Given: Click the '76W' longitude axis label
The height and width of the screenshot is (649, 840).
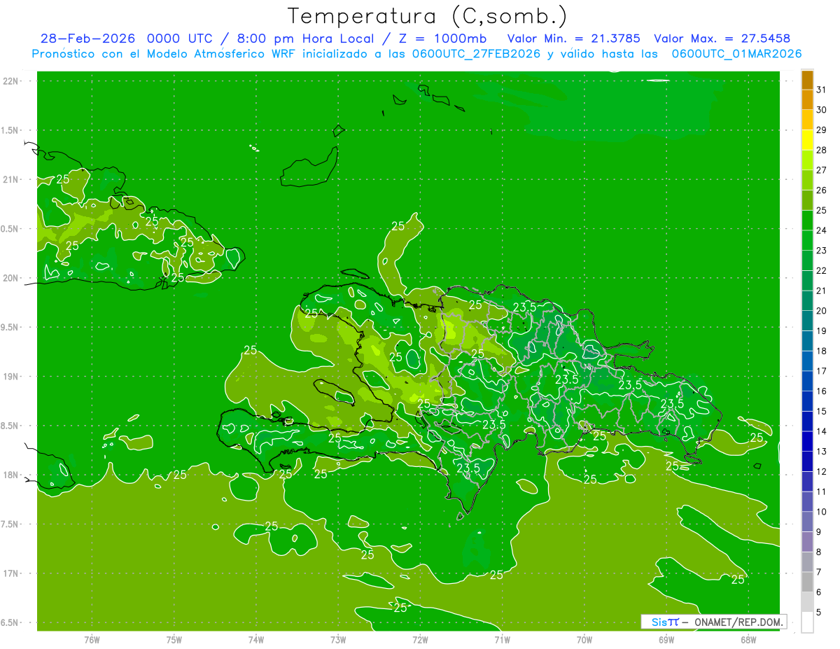Looking at the screenshot, I should (92, 640).
